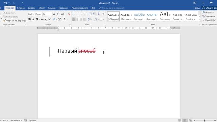Toggle underline Ч formatting

click(x=37, y=19)
